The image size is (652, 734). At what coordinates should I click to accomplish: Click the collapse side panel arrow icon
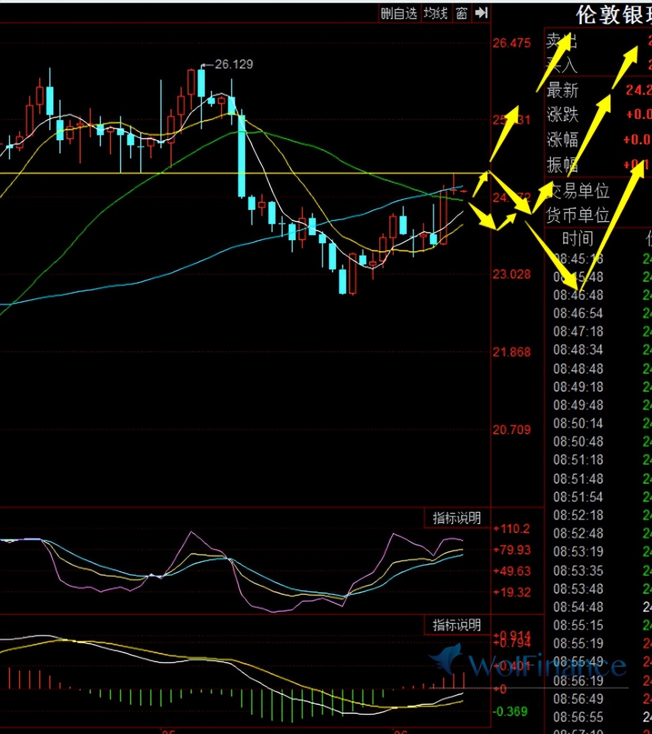tap(481, 13)
